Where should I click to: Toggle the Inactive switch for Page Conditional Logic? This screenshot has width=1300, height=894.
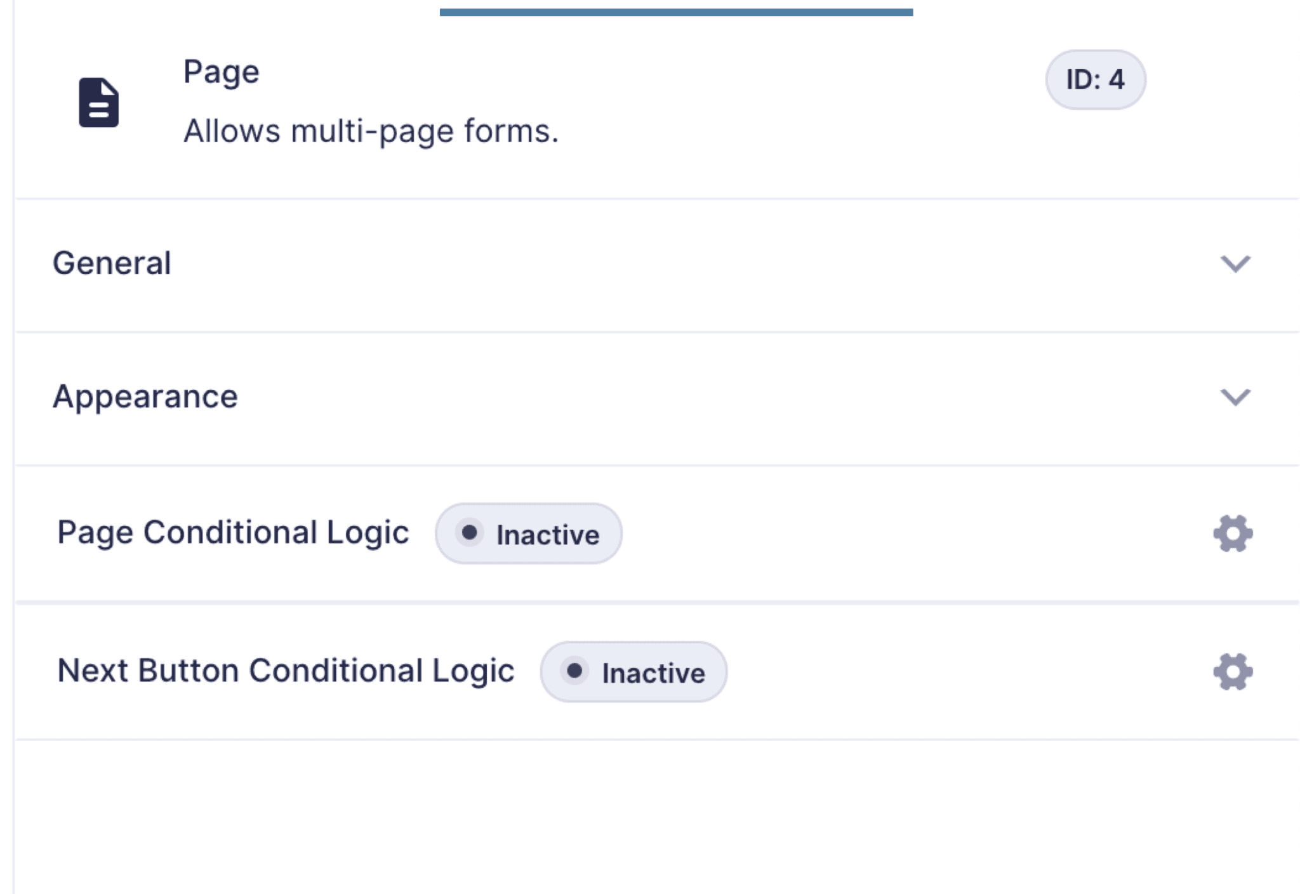point(529,534)
